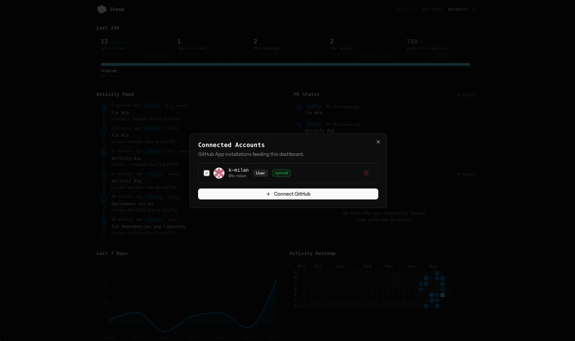575x341 pixels.
Task: Click 'fix dependencies and timezones' feed entry
Action: 148,227
